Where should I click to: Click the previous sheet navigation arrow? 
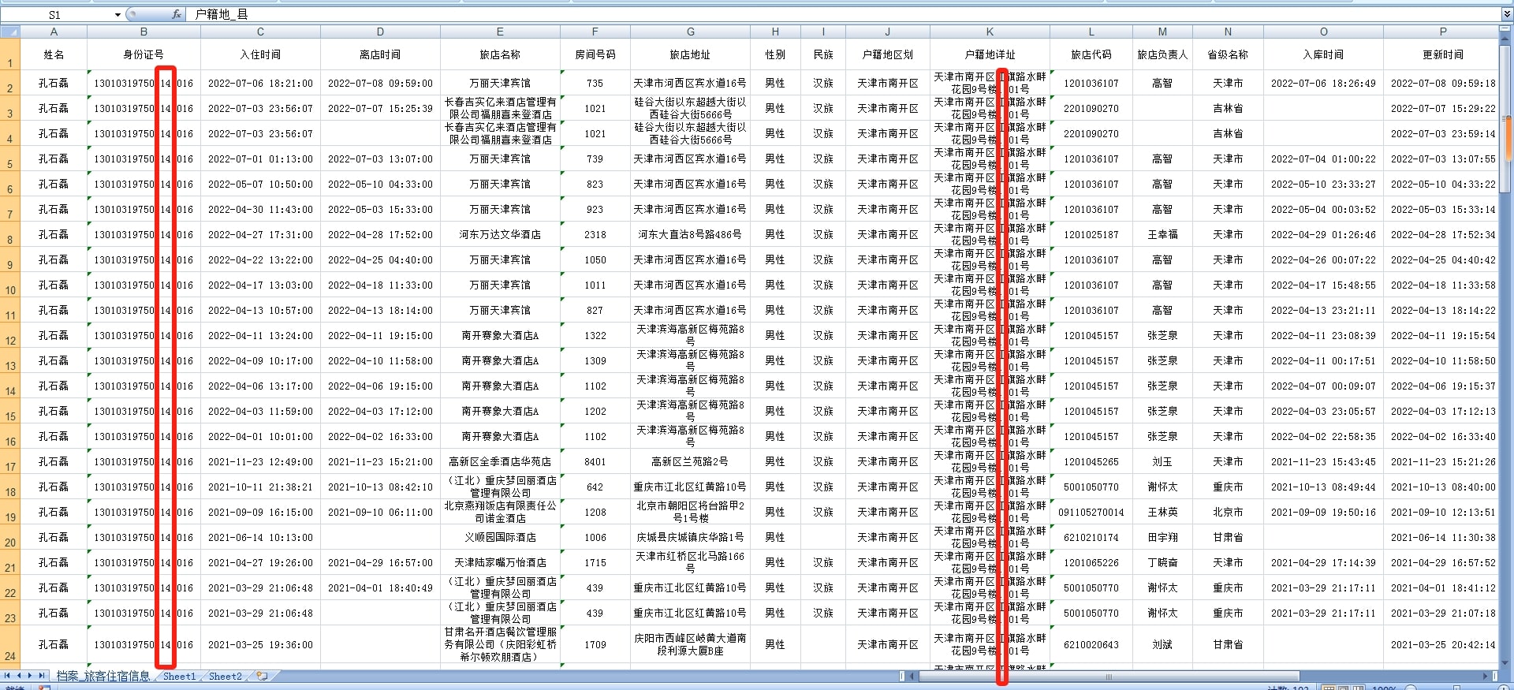[x=19, y=676]
